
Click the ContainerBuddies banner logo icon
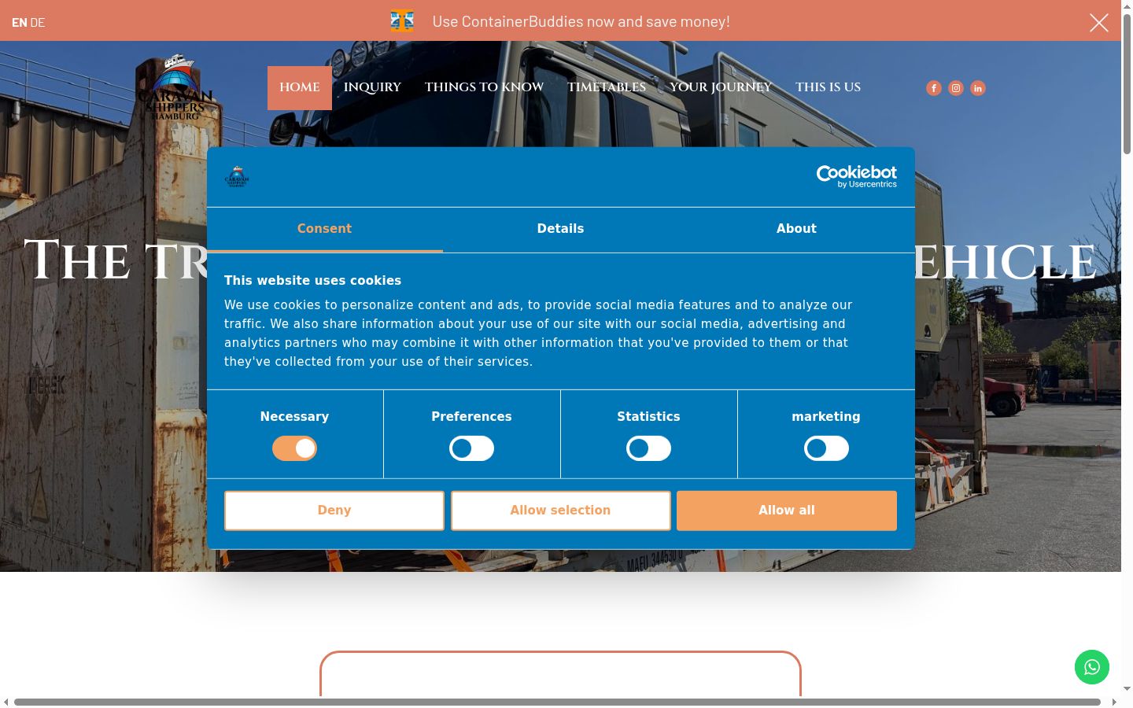402,20
